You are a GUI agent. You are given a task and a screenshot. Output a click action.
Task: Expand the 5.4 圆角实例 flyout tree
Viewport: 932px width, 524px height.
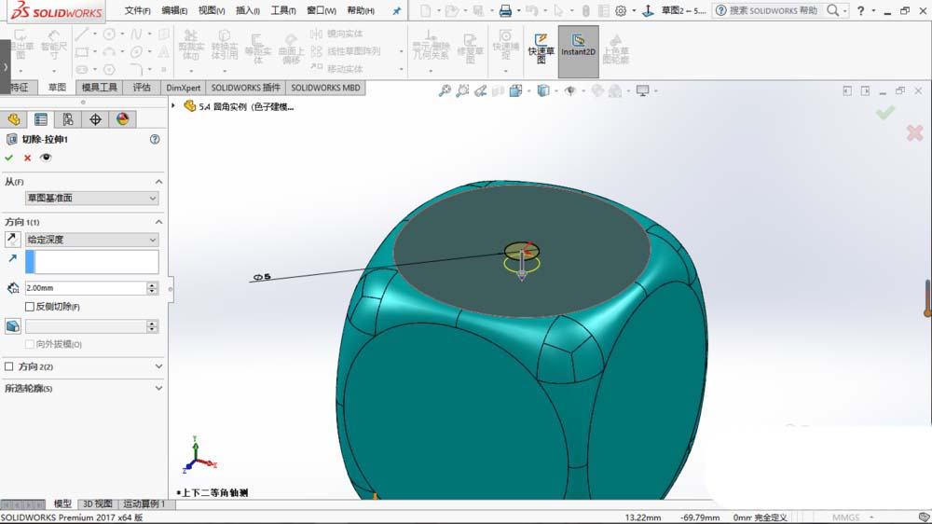click(x=173, y=106)
